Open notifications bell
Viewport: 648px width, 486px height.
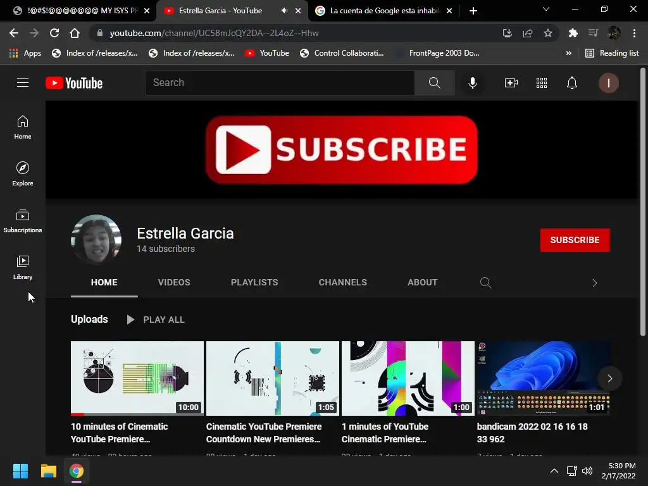pos(571,83)
